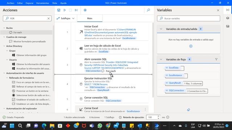Collapse the Variables de flujo section
The height and width of the screenshot is (130, 232).
click(x=161, y=59)
